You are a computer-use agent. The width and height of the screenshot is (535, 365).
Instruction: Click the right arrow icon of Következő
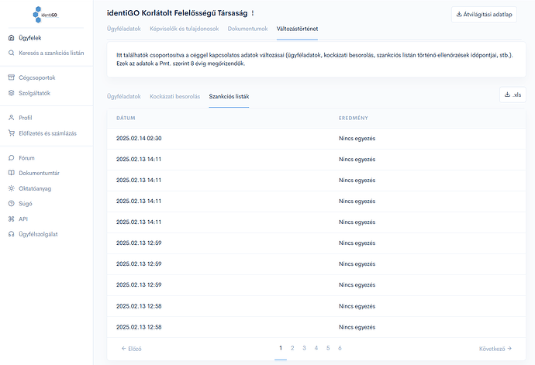pyautogui.click(x=509, y=348)
